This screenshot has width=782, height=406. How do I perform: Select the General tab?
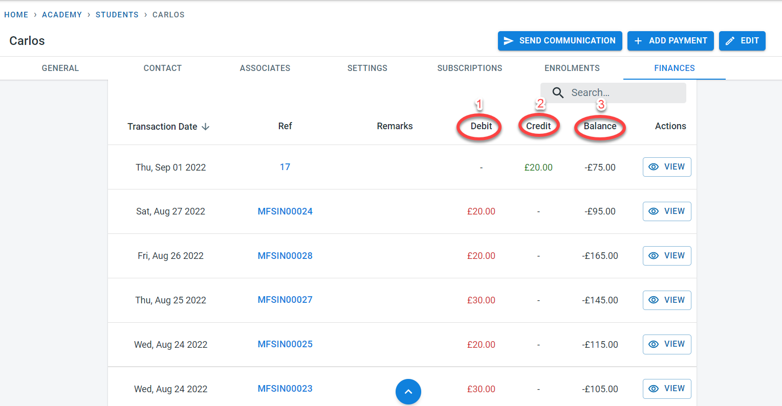[x=60, y=68]
